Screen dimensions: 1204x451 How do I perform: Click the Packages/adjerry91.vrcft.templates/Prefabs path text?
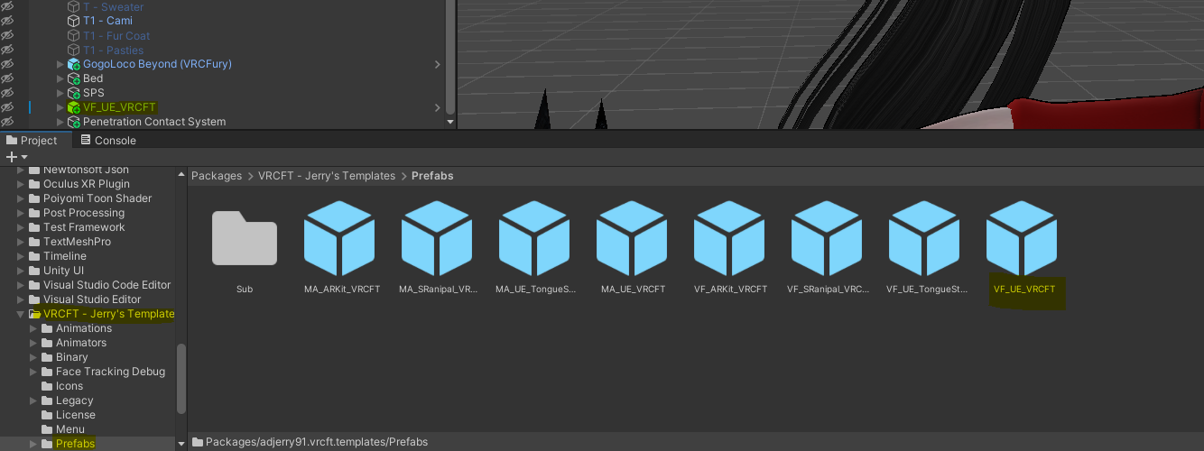pos(317,442)
